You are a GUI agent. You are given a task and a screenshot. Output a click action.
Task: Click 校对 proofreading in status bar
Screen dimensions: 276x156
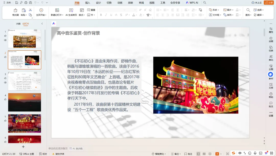click(x=43, y=154)
